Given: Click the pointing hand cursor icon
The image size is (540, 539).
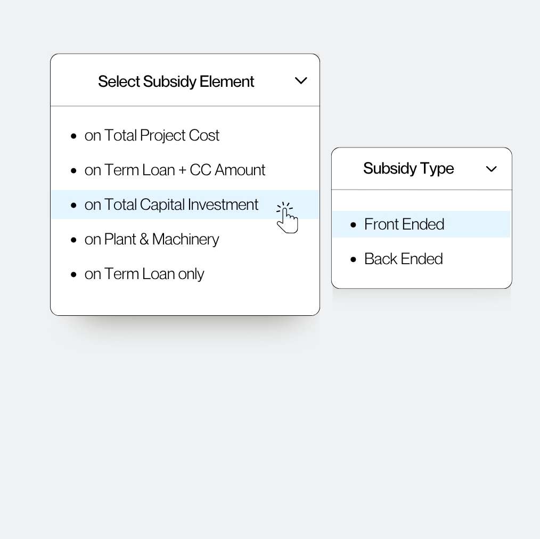Looking at the screenshot, I should tap(287, 218).
